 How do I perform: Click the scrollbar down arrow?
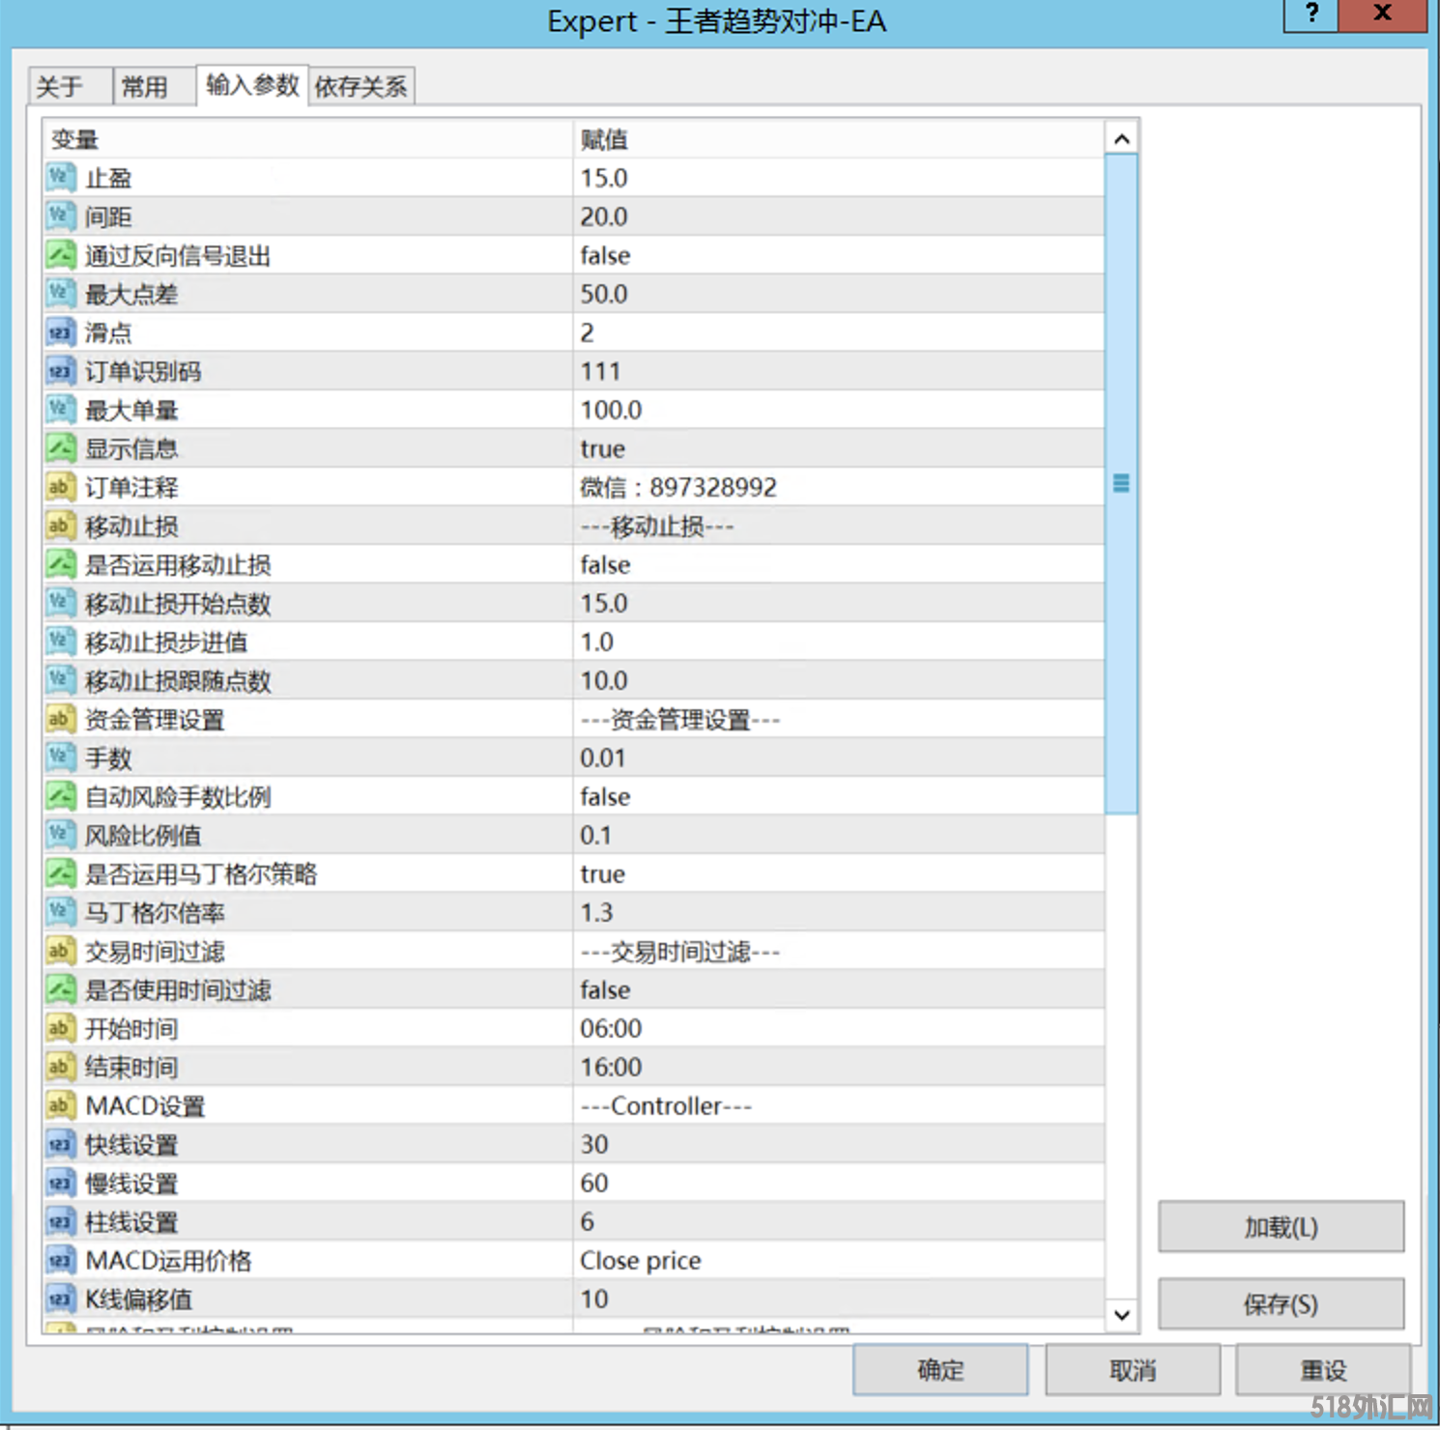click(1120, 1315)
